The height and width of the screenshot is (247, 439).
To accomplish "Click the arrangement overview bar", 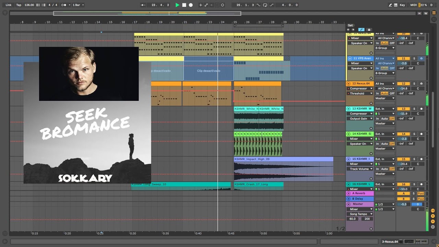I will (213, 13).
